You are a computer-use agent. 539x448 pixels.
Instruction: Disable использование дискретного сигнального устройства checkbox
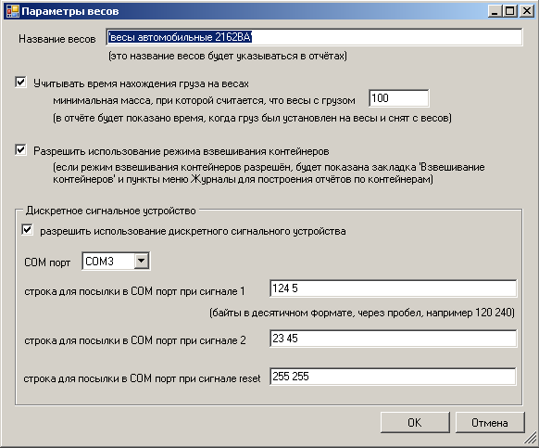[27, 230]
